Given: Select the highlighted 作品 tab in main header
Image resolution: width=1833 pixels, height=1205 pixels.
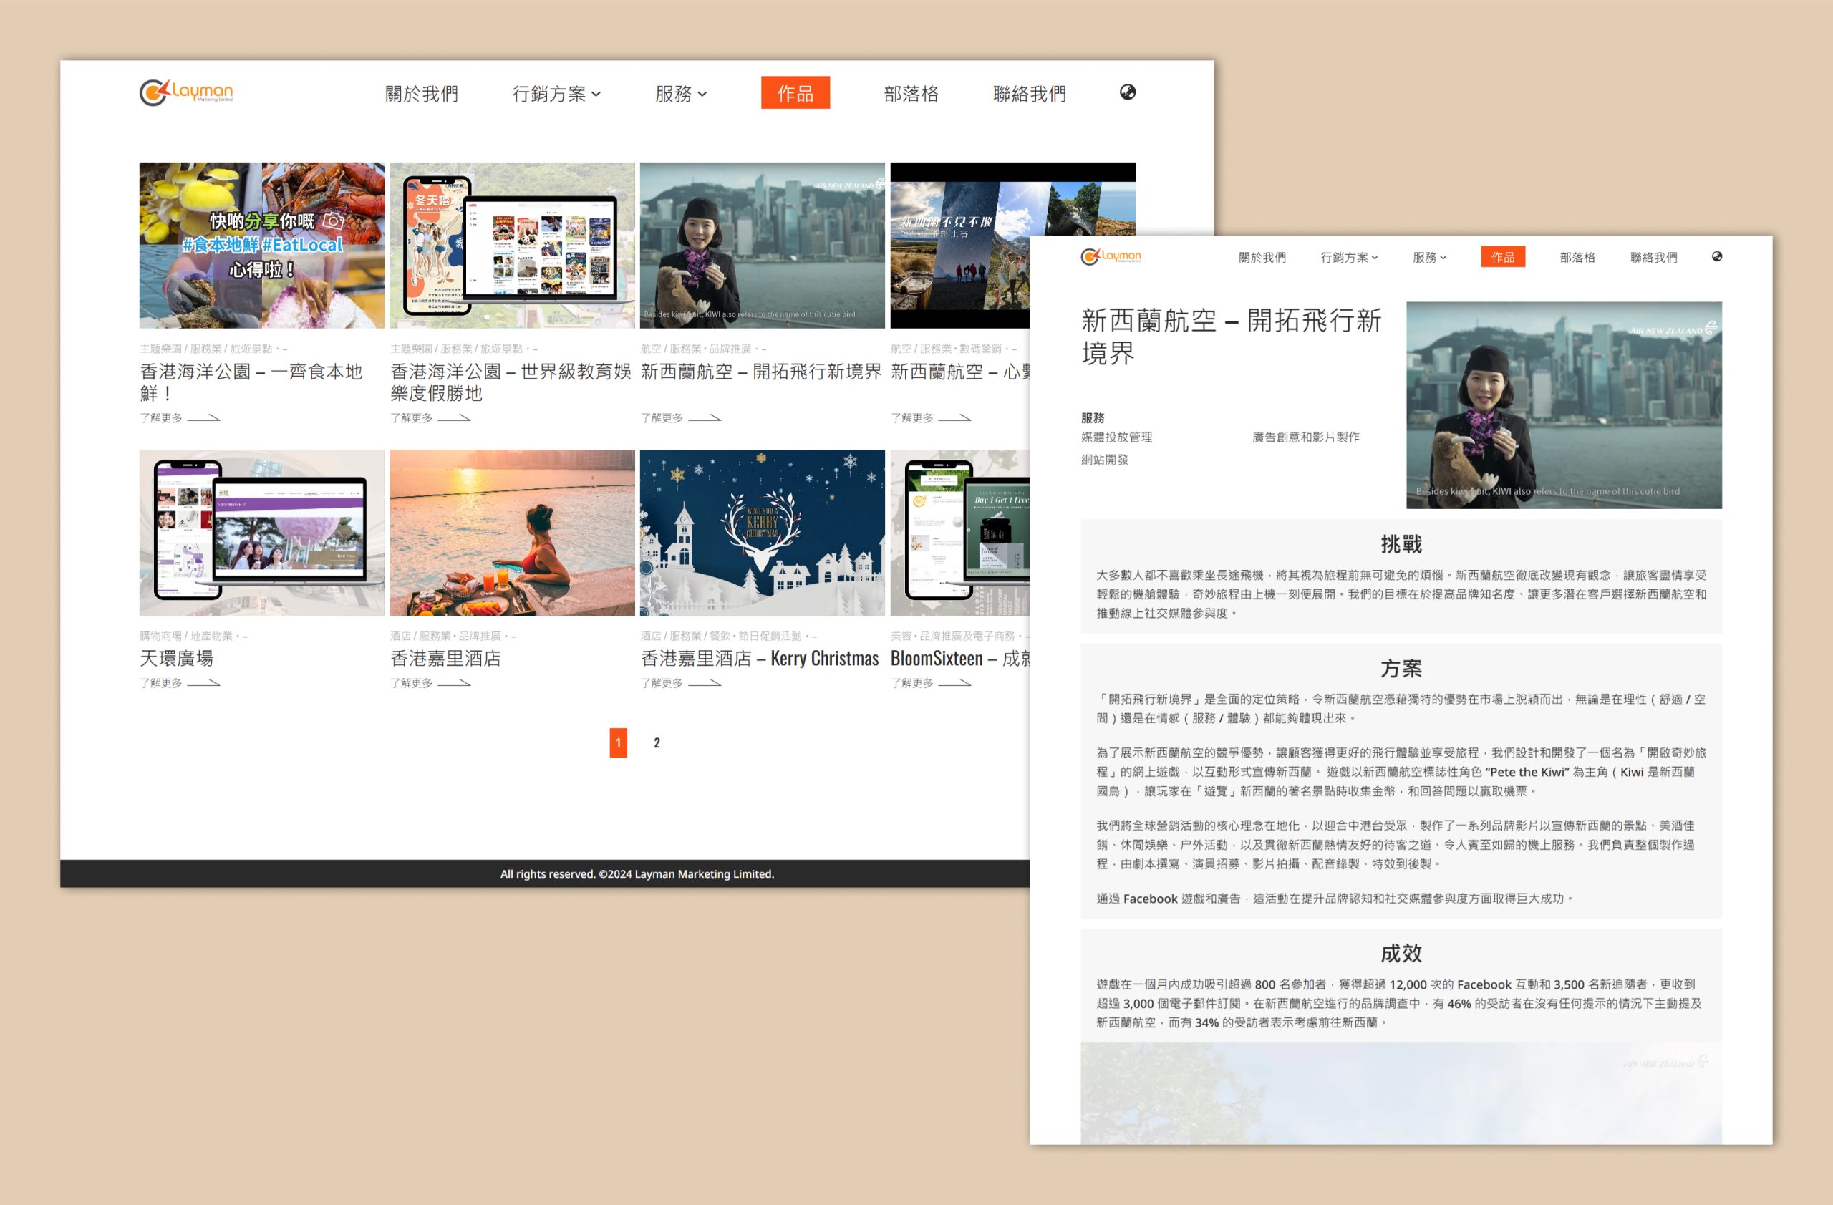Looking at the screenshot, I should tap(795, 93).
